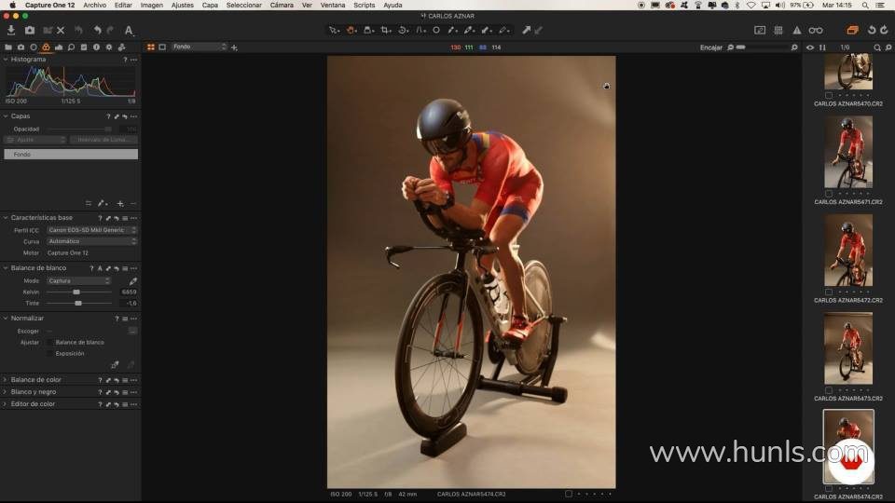Viewport: 895px width, 503px height.
Task: Open the Output gear tool tab
Action: click(x=108, y=48)
